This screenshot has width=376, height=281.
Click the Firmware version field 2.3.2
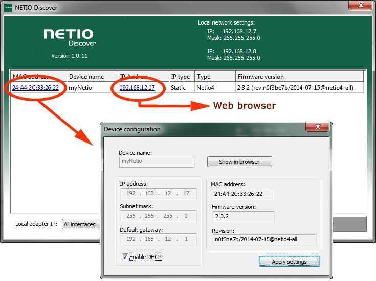pos(243,217)
